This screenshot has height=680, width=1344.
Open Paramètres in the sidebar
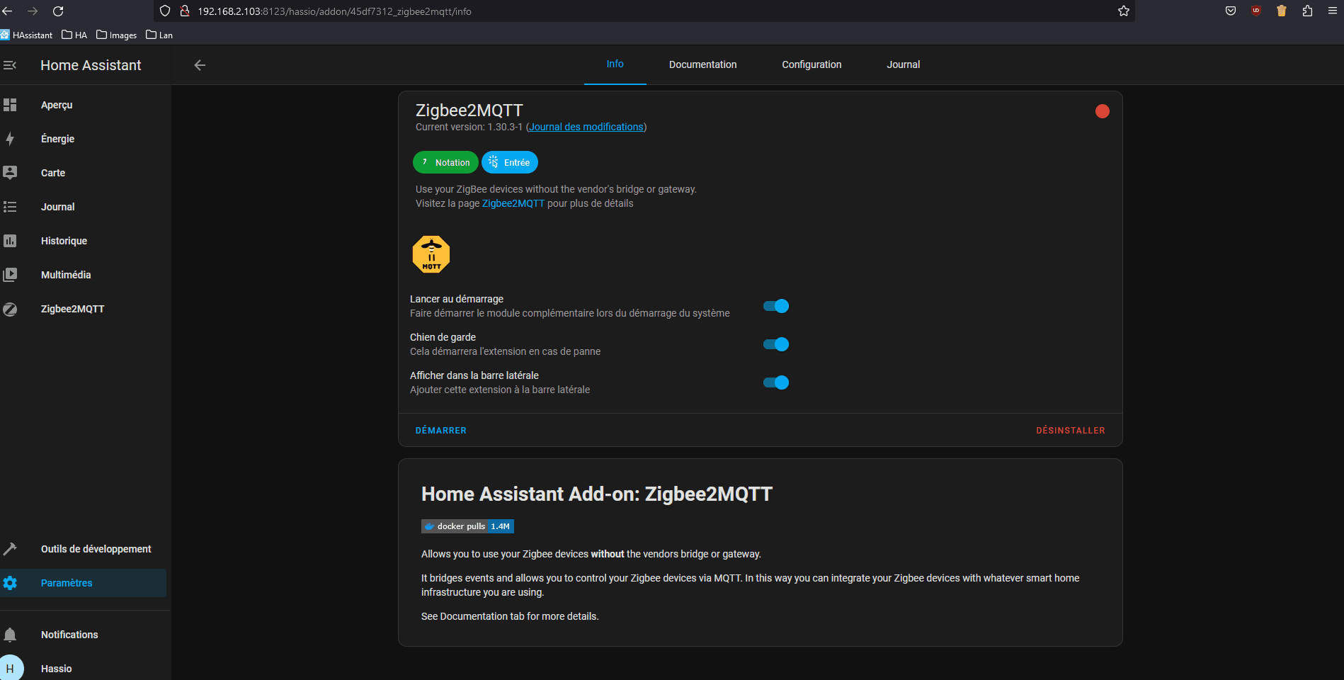84,583
